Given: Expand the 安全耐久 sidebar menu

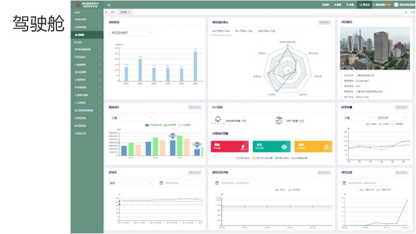Looking at the screenshot, I should (87, 57).
